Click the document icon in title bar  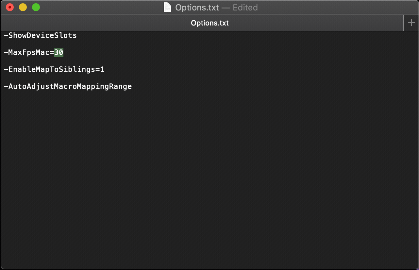coord(167,7)
